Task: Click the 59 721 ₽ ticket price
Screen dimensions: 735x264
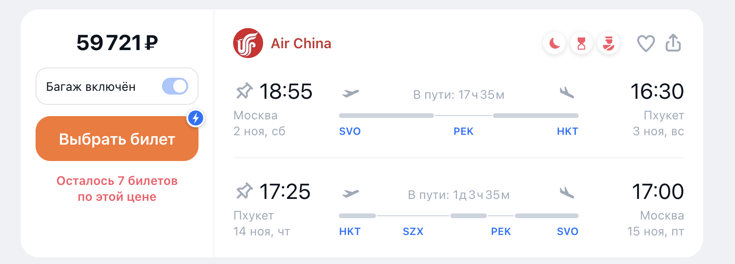Action: (117, 43)
